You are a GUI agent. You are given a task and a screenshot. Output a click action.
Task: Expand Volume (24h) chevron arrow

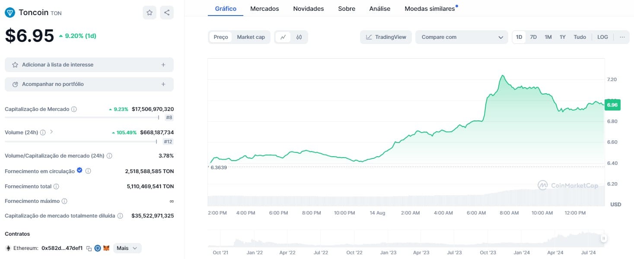click(x=51, y=132)
